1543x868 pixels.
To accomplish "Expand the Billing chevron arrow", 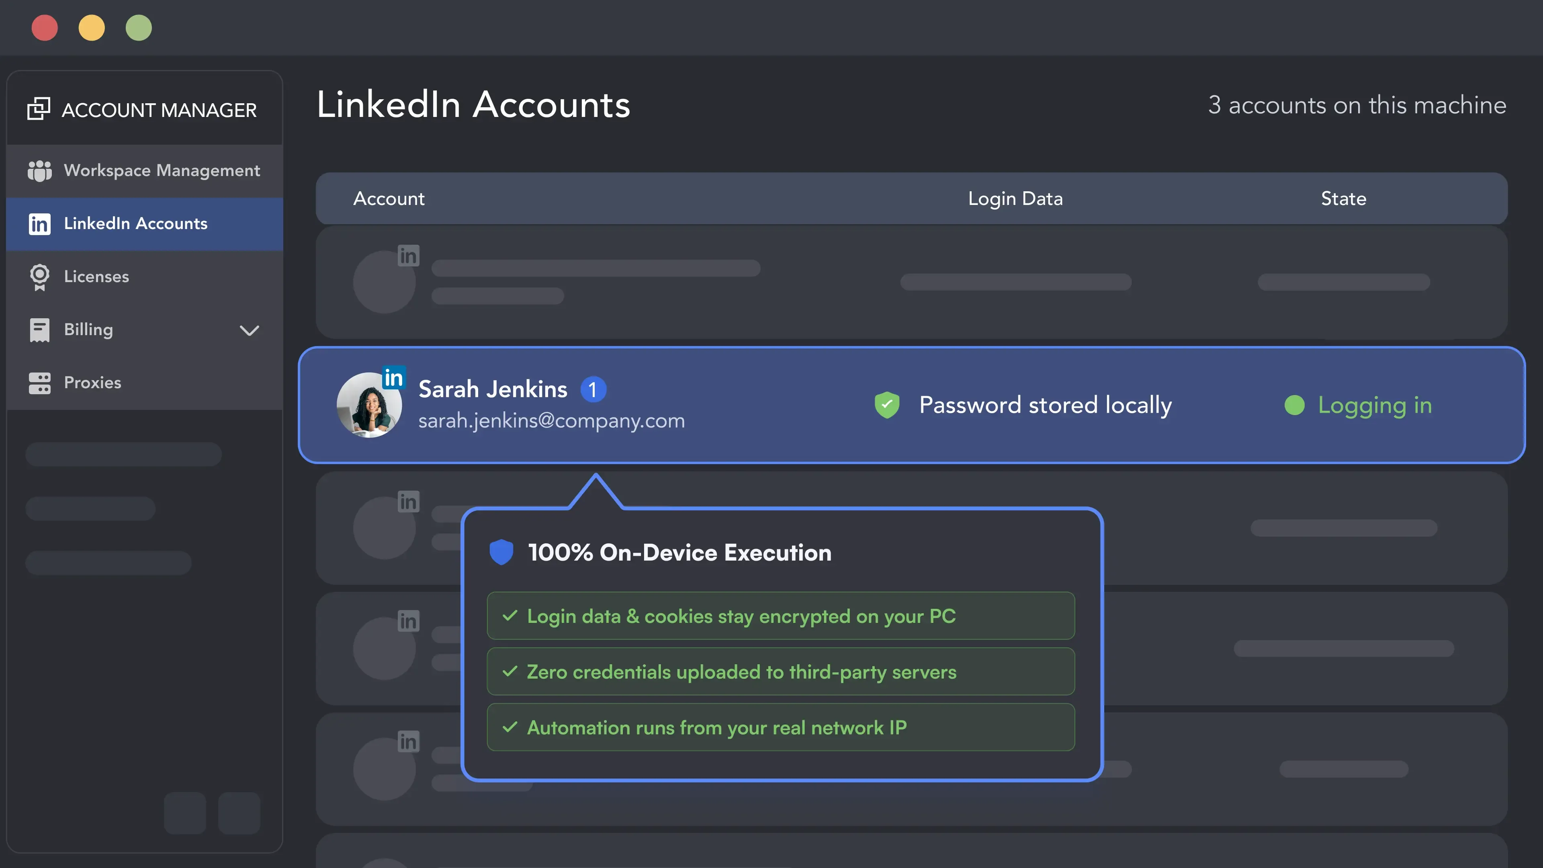I will tap(249, 331).
